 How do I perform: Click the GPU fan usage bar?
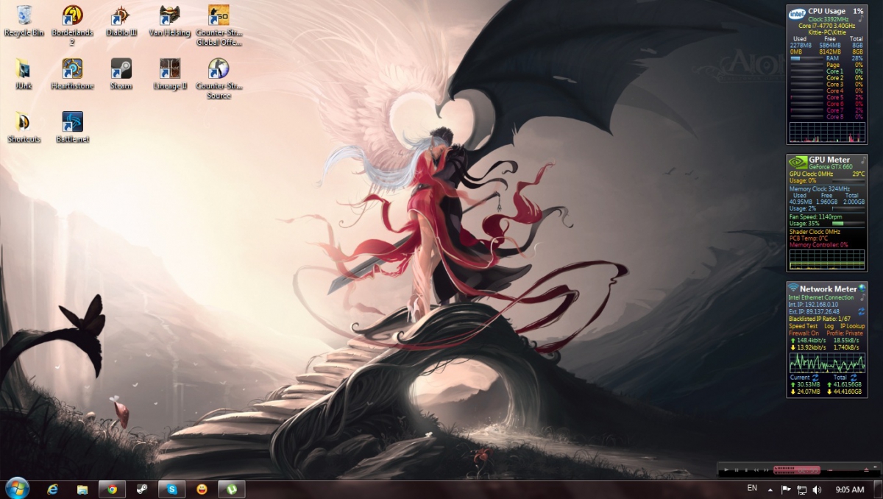click(848, 223)
